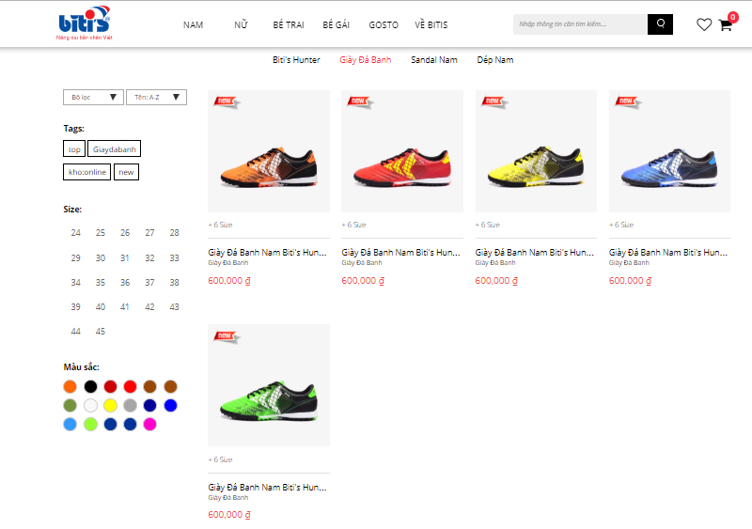Select size 42
Image resolution: width=752 pixels, height=529 pixels.
point(149,307)
